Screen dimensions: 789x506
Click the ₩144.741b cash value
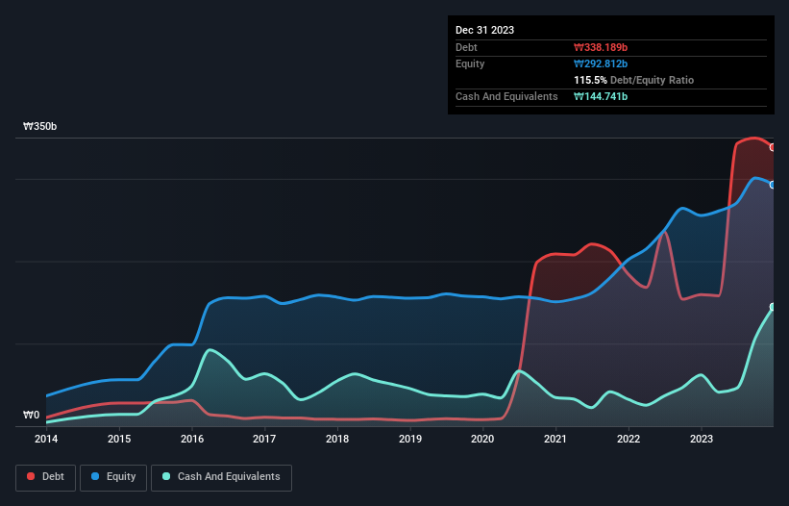pyautogui.click(x=601, y=96)
